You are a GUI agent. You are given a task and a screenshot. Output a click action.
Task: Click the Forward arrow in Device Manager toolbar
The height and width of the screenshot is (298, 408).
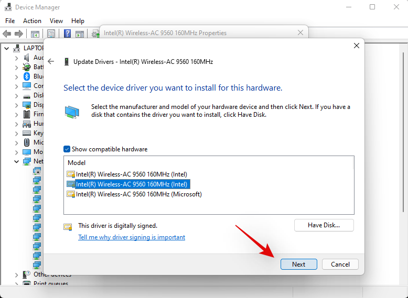tap(19, 34)
